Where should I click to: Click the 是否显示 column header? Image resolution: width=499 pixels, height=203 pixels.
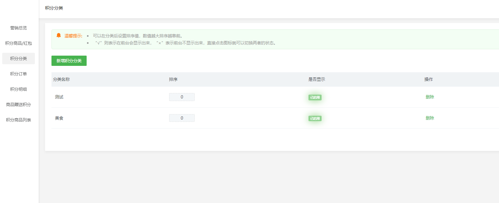(x=316, y=79)
